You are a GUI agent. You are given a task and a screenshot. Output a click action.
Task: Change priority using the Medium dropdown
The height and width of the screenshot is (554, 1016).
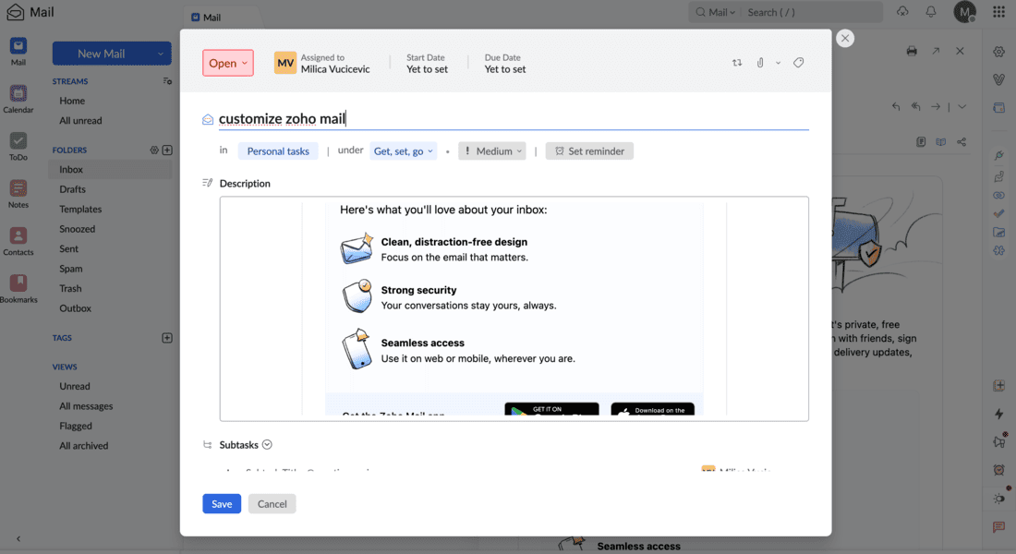[491, 150]
